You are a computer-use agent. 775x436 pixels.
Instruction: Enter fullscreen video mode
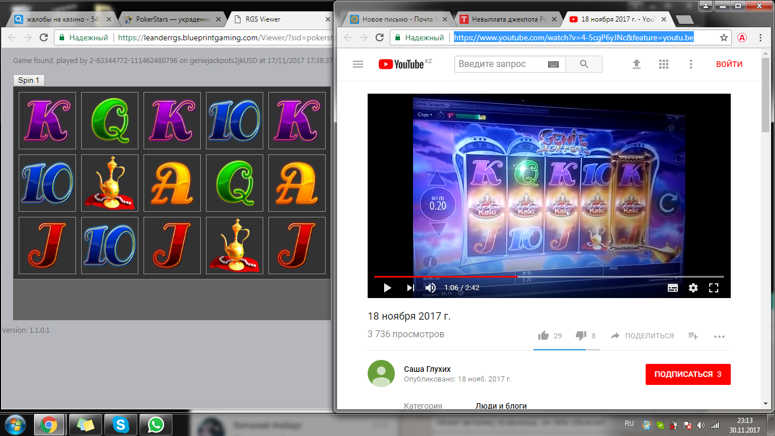pos(714,288)
